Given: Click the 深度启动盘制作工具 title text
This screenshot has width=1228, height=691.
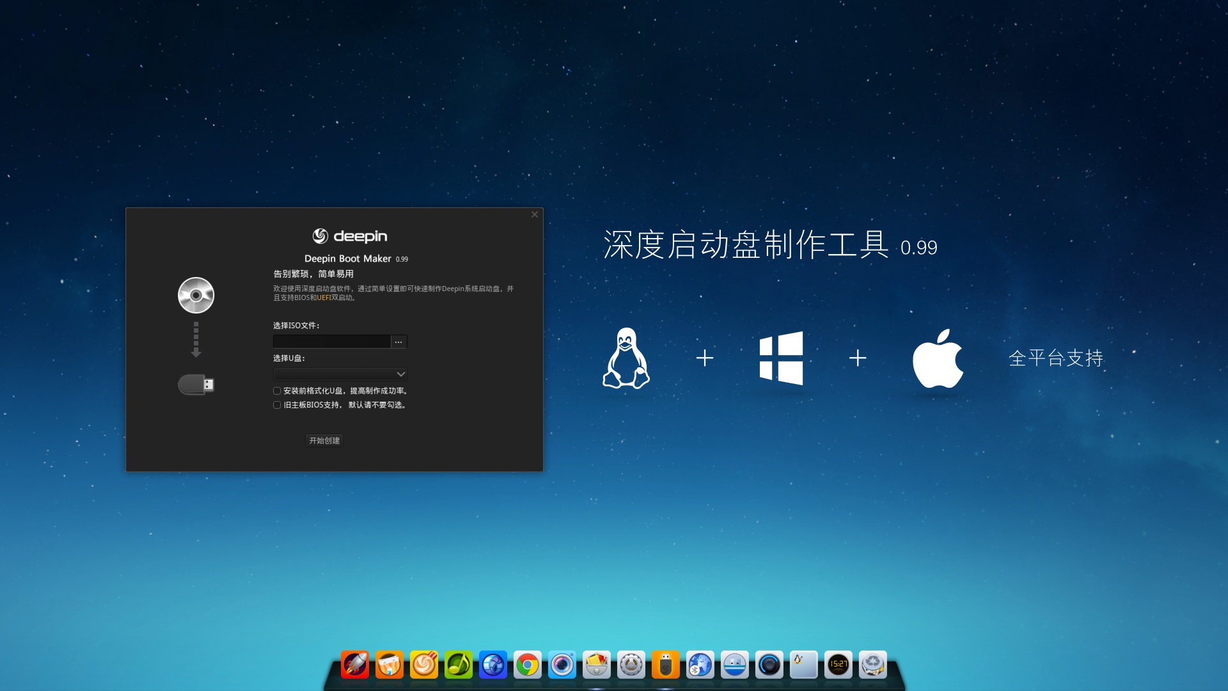Looking at the screenshot, I should [x=746, y=244].
